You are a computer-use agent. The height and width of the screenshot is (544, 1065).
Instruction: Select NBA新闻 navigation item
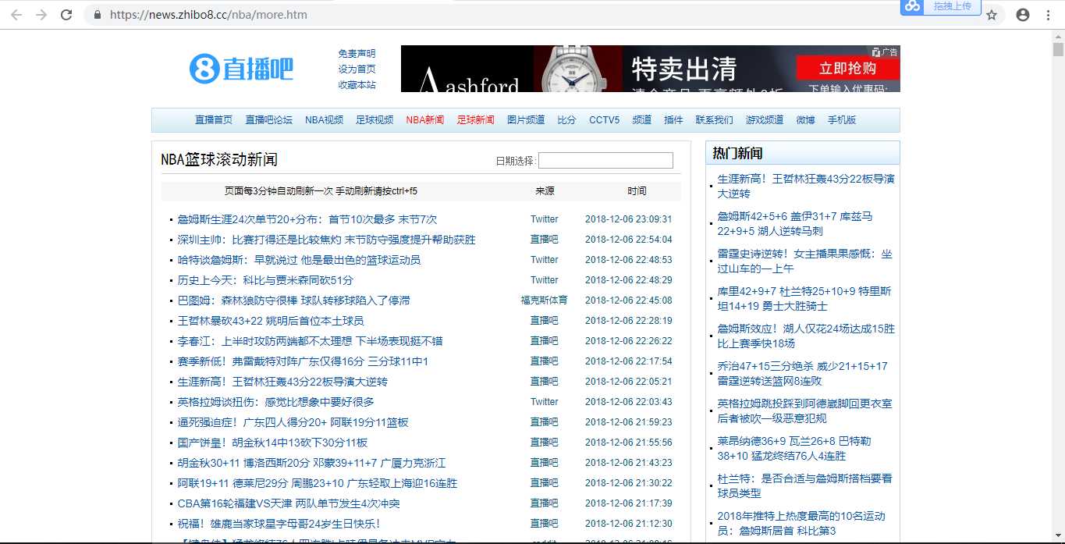pyautogui.click(x=425, y=120)
